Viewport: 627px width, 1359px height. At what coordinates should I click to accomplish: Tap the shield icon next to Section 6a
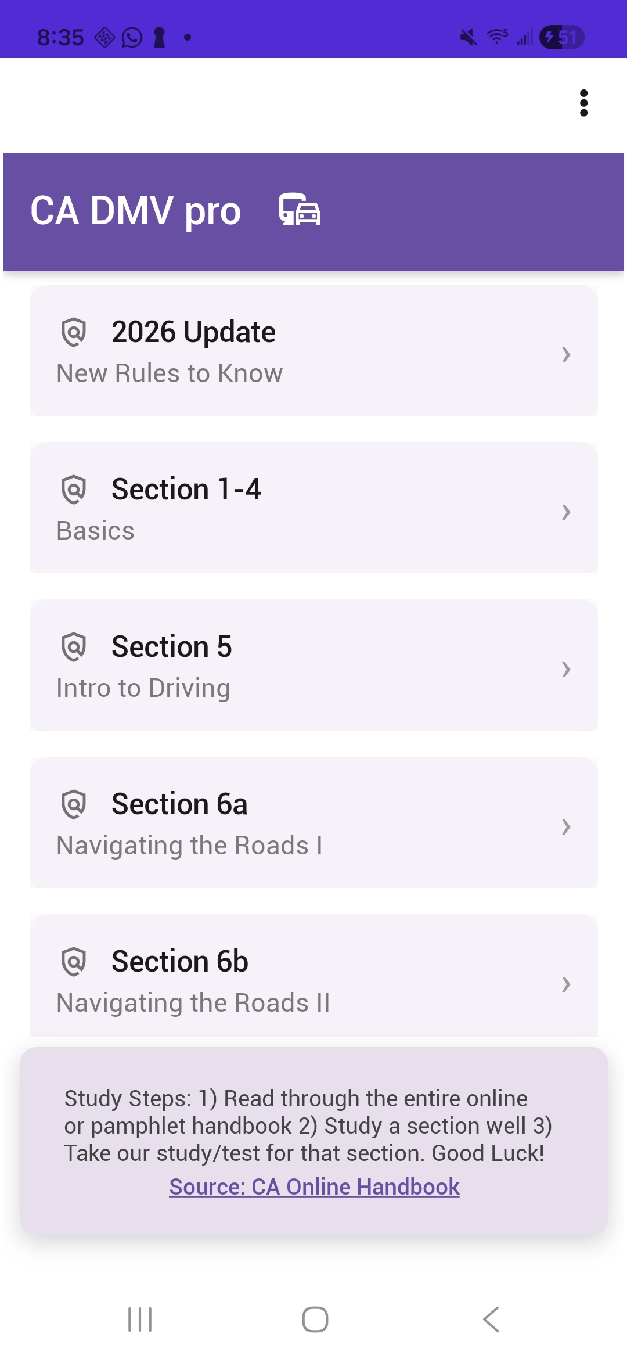point(74,804)
